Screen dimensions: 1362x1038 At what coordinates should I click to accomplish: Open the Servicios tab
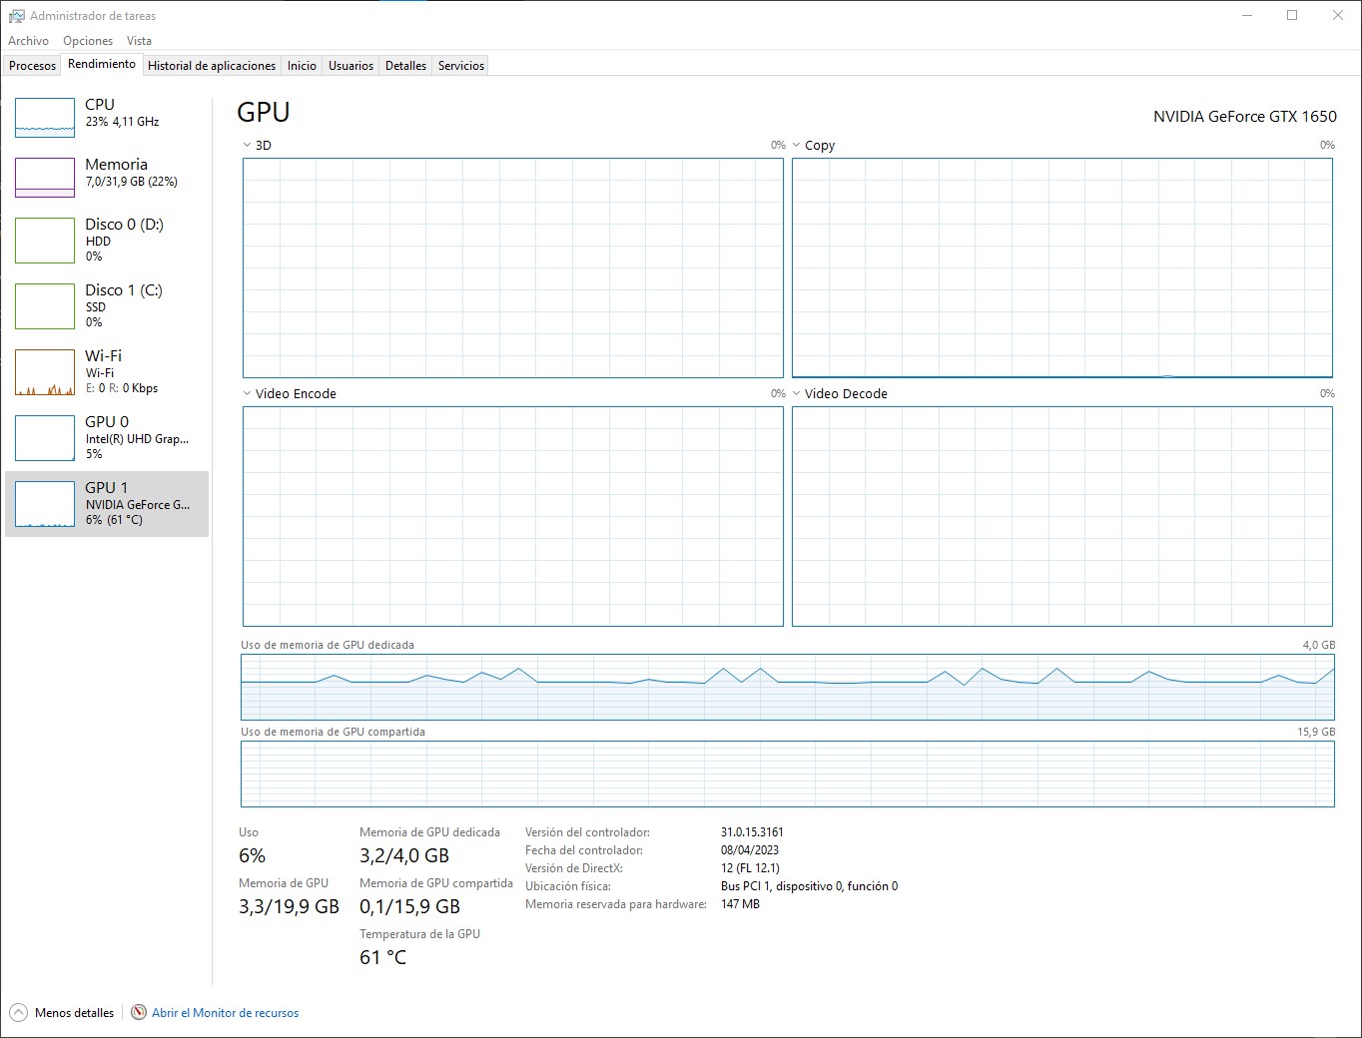(459, 65)
